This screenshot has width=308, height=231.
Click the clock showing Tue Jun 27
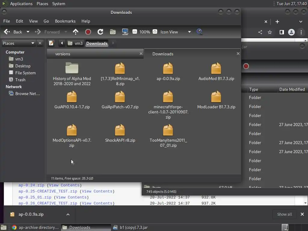point(291,4)
